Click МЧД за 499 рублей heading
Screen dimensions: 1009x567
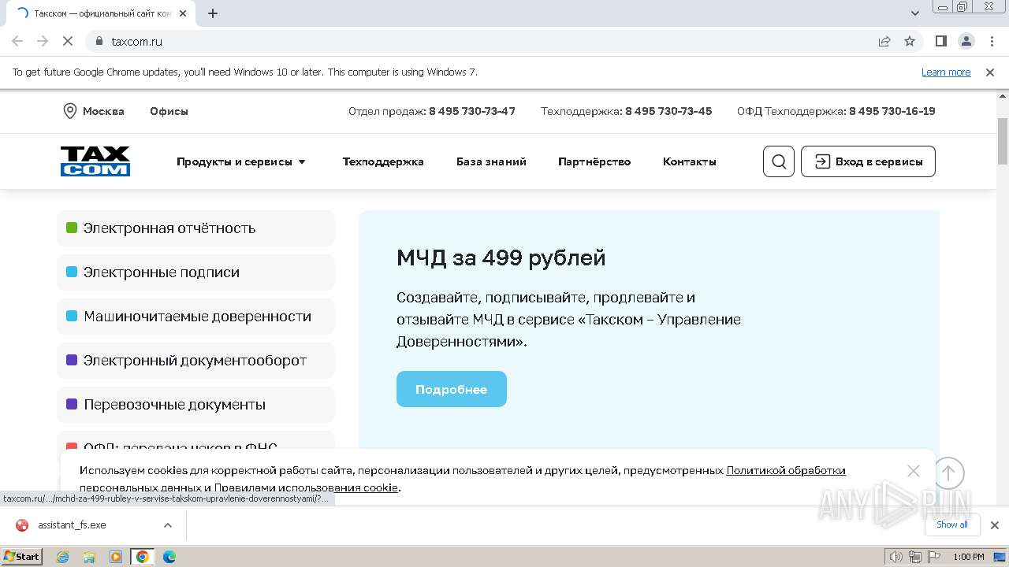(501, 258)
